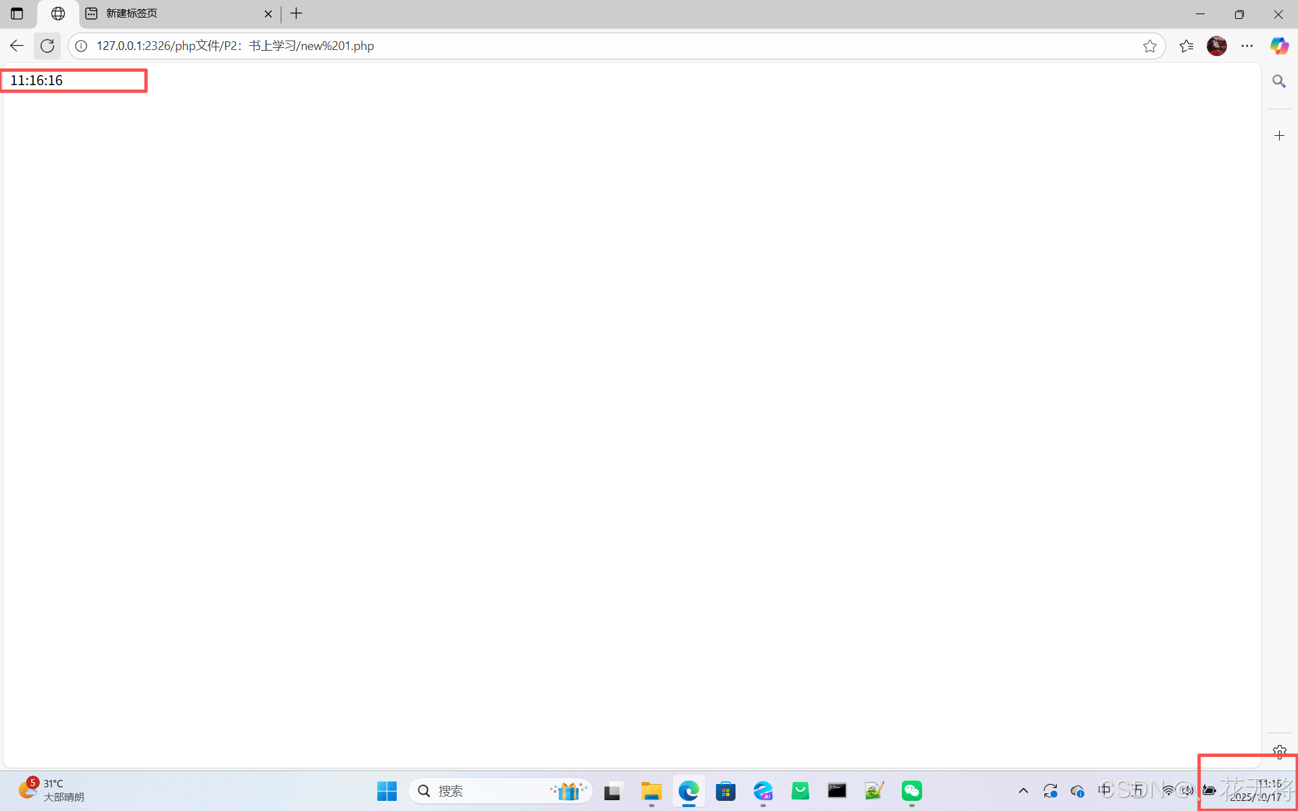Open Settings and more ellipsis menu
The image size is (1298, 811).
pyautogui.click(x=1247, y=46)
